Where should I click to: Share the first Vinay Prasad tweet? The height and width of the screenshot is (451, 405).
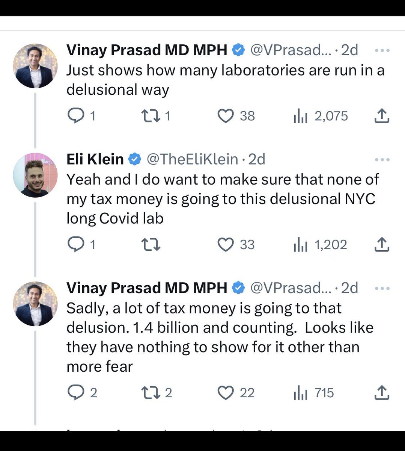382,116
